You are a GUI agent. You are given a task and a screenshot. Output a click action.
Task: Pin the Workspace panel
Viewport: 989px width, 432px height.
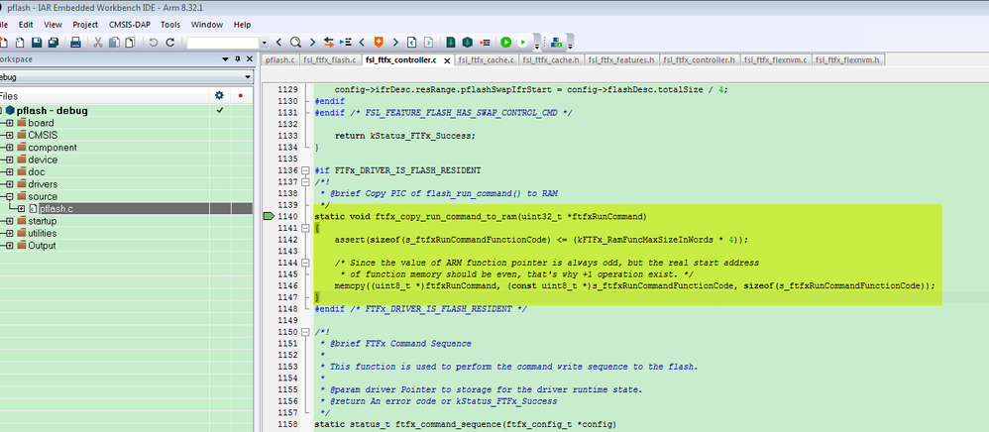[238, 59]
